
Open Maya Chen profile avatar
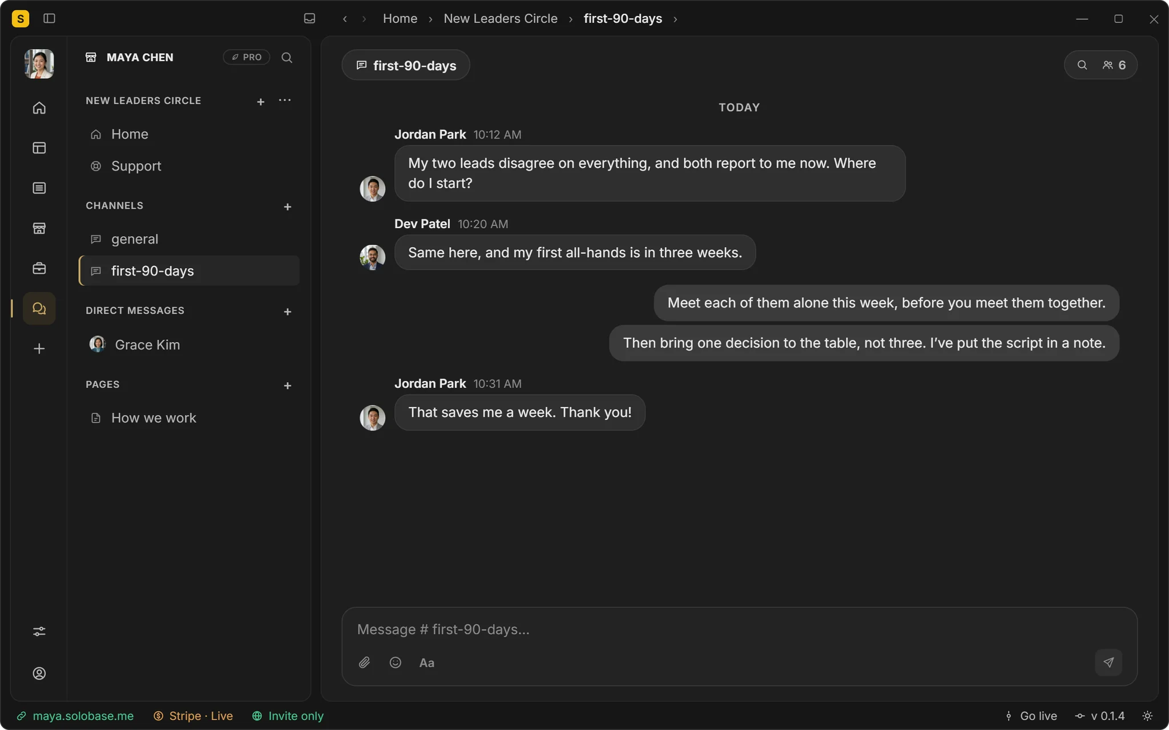click(x=39, y=63)
